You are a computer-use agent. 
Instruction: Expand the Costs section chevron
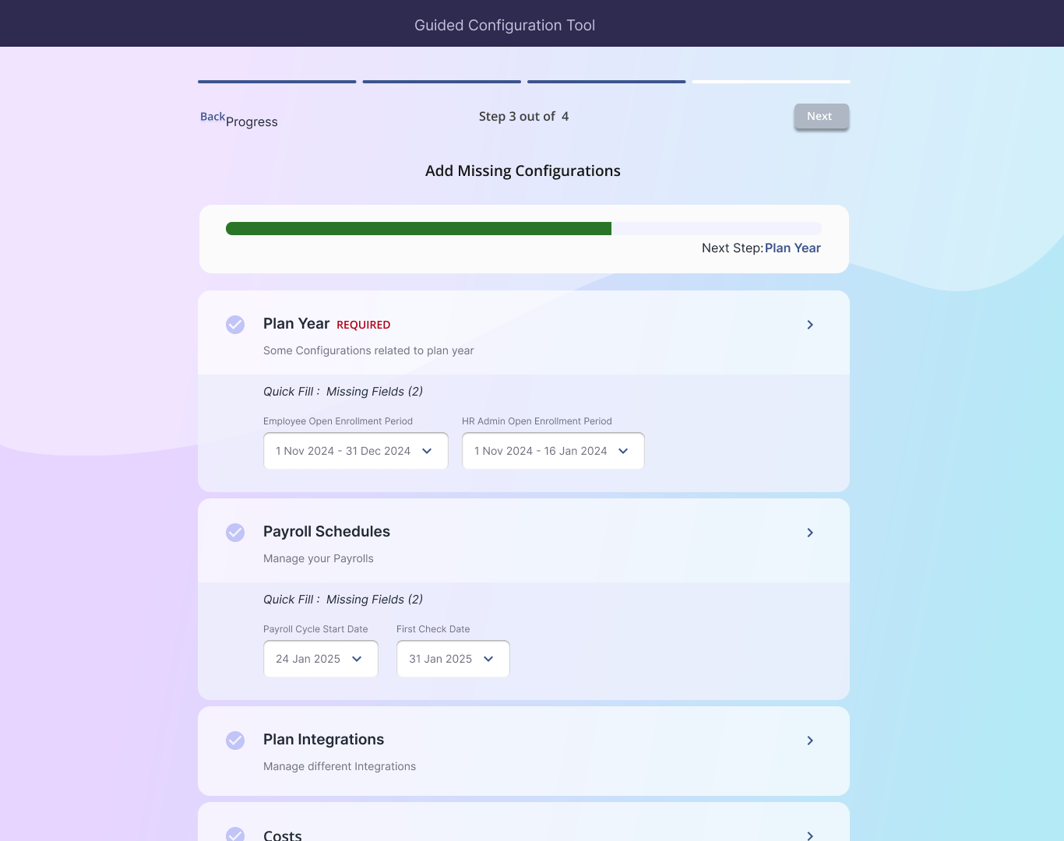[x=810, y=836]
